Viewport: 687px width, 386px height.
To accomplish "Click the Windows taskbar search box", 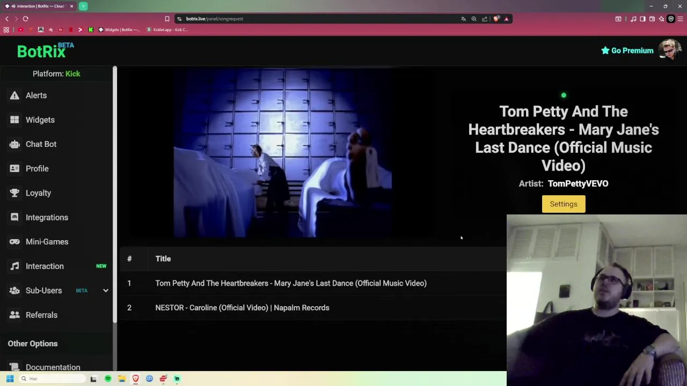I will click(52, 378).
